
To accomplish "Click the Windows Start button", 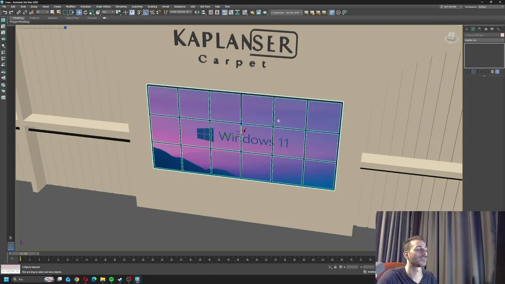I will 6,279.
